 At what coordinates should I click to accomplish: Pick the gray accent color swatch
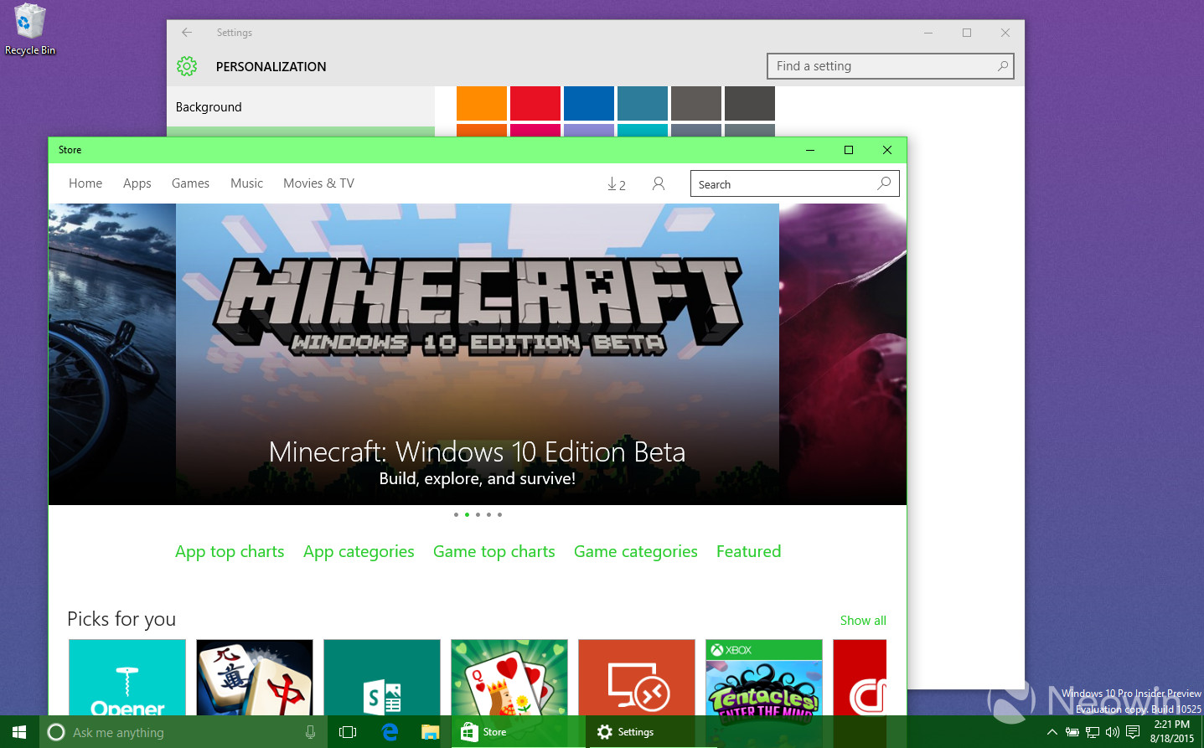point(696,104)
